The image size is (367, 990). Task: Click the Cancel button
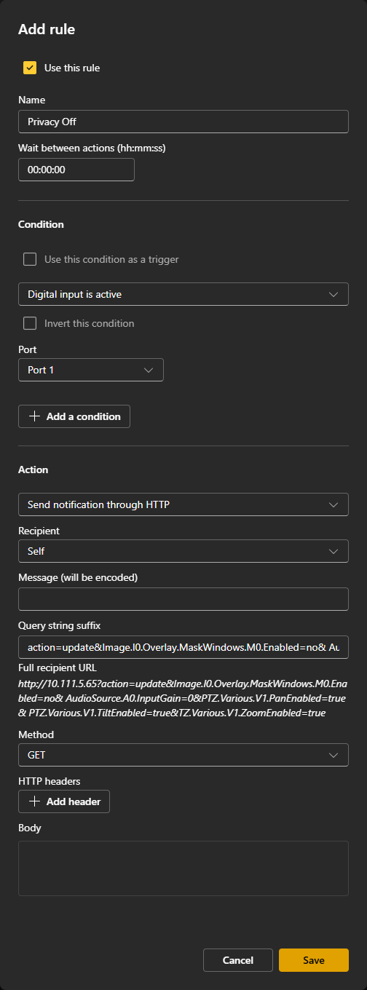(x=238, y=960)
